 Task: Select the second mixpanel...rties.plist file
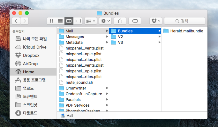tap(83, 77)
